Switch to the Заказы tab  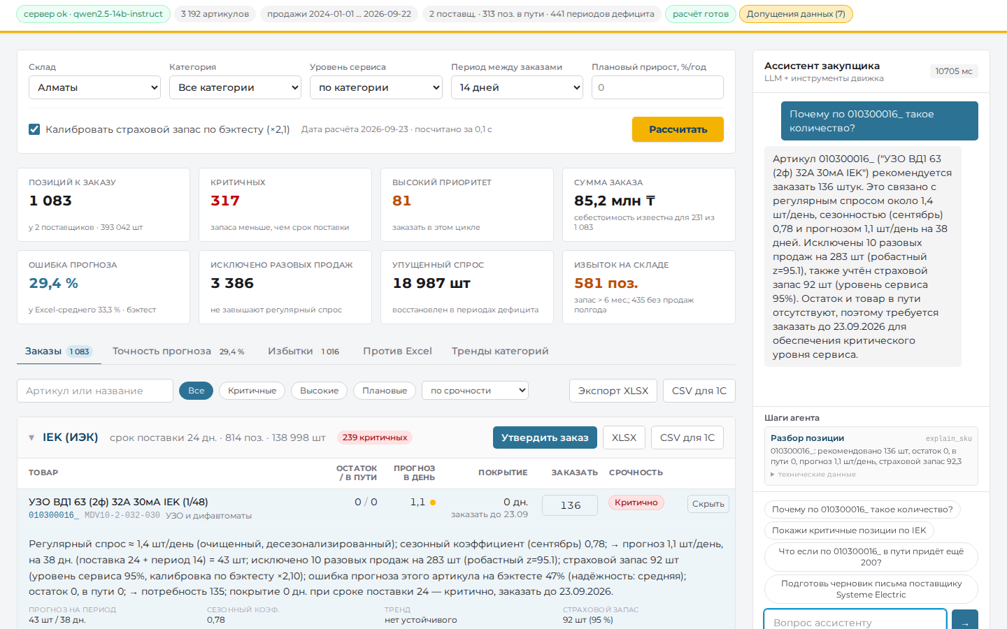[x=59, y=351]
